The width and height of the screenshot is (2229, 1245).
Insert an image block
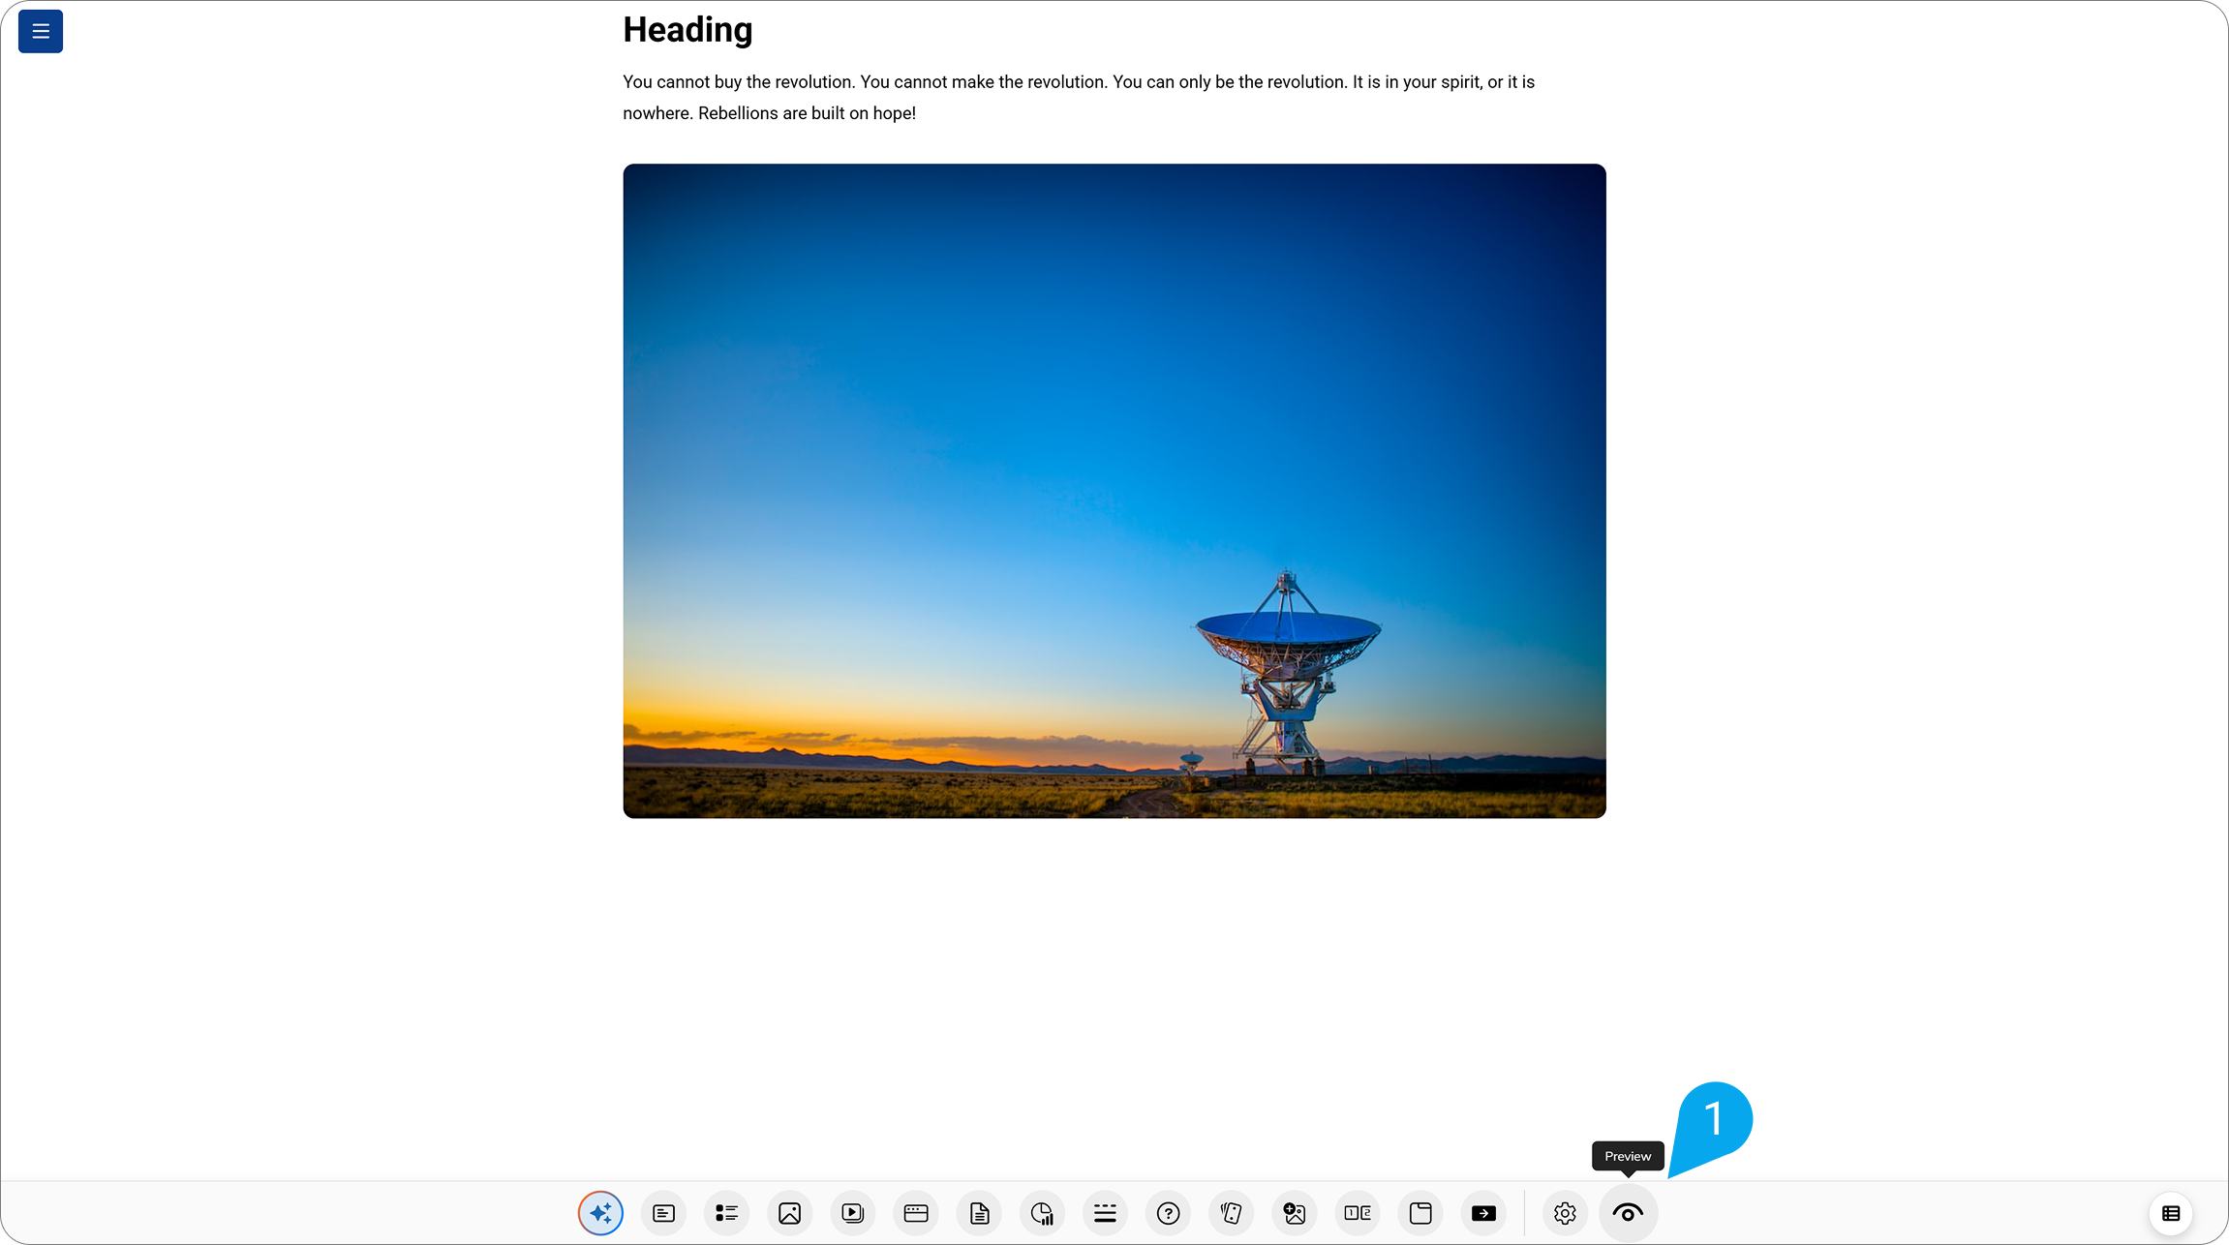(x=789, y=1213)
